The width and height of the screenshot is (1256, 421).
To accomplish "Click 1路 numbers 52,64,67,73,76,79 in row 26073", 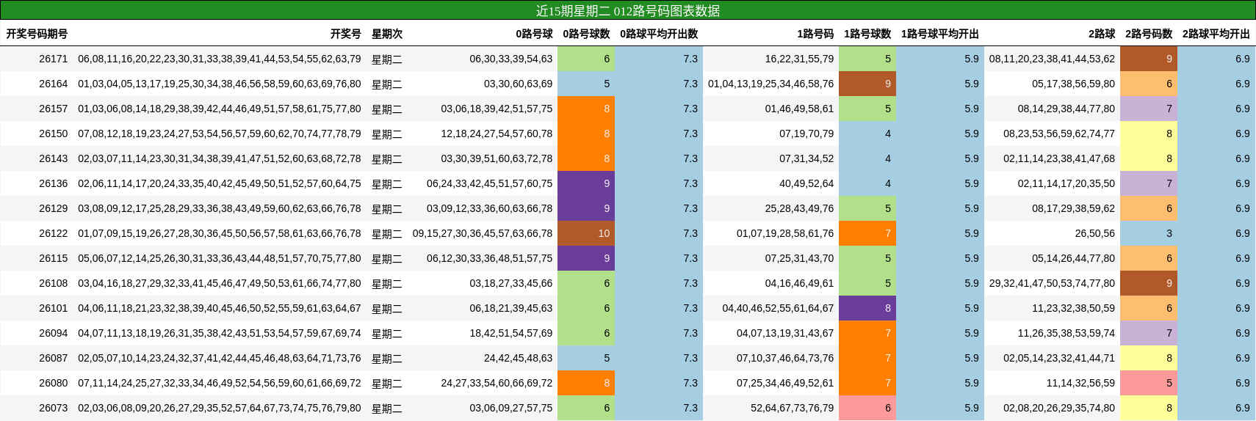I will (793, 408).
